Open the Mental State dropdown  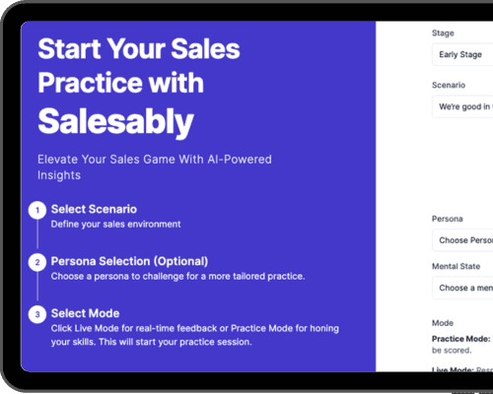pos(462,288)
